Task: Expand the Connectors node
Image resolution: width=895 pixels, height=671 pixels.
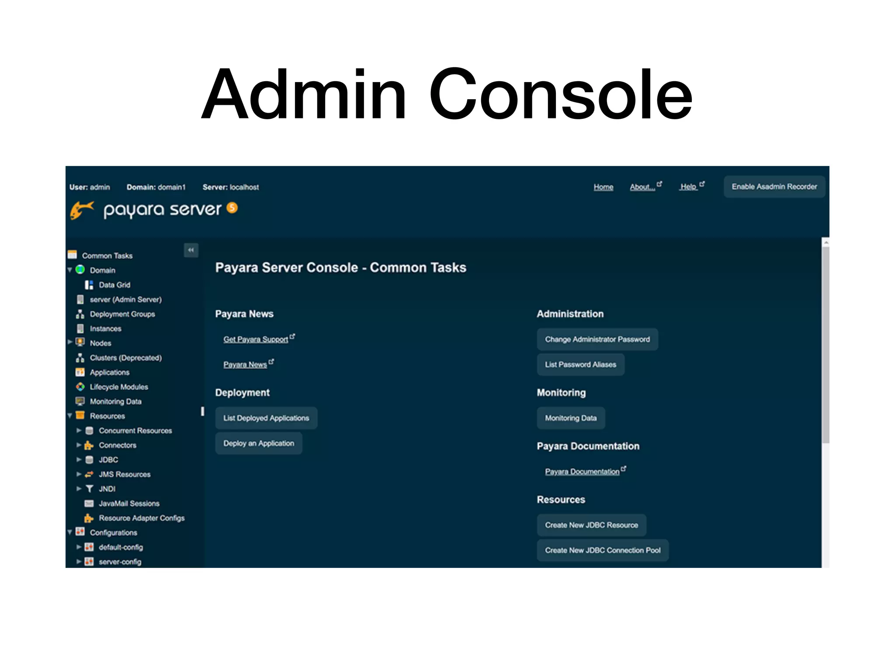Action: coord(79,445)
